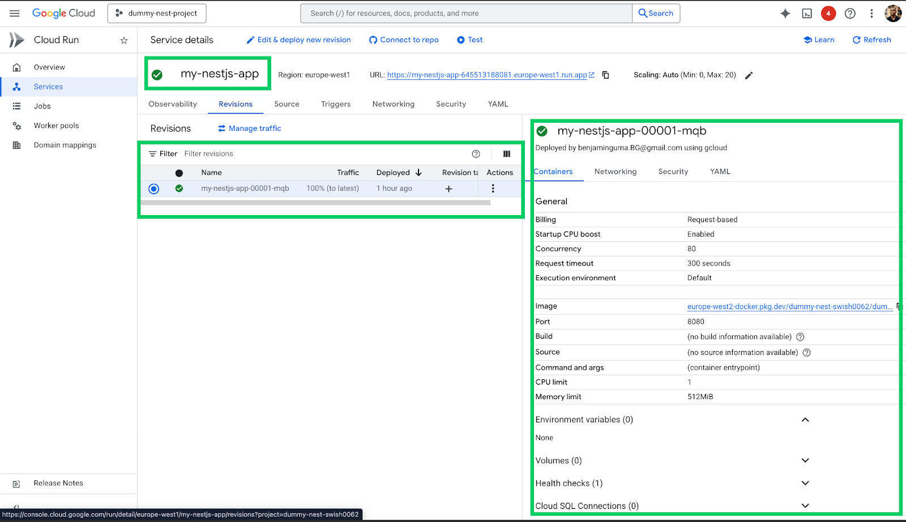This screenshot has height=522, width=906.
Task: Click the Refresh button
Action: click(872, 40)
